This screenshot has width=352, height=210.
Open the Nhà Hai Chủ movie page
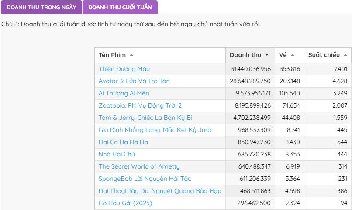(x=117, y=154)
